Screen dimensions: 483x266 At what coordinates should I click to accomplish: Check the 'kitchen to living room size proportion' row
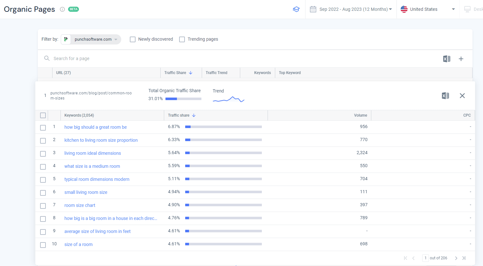coord(43,141)
